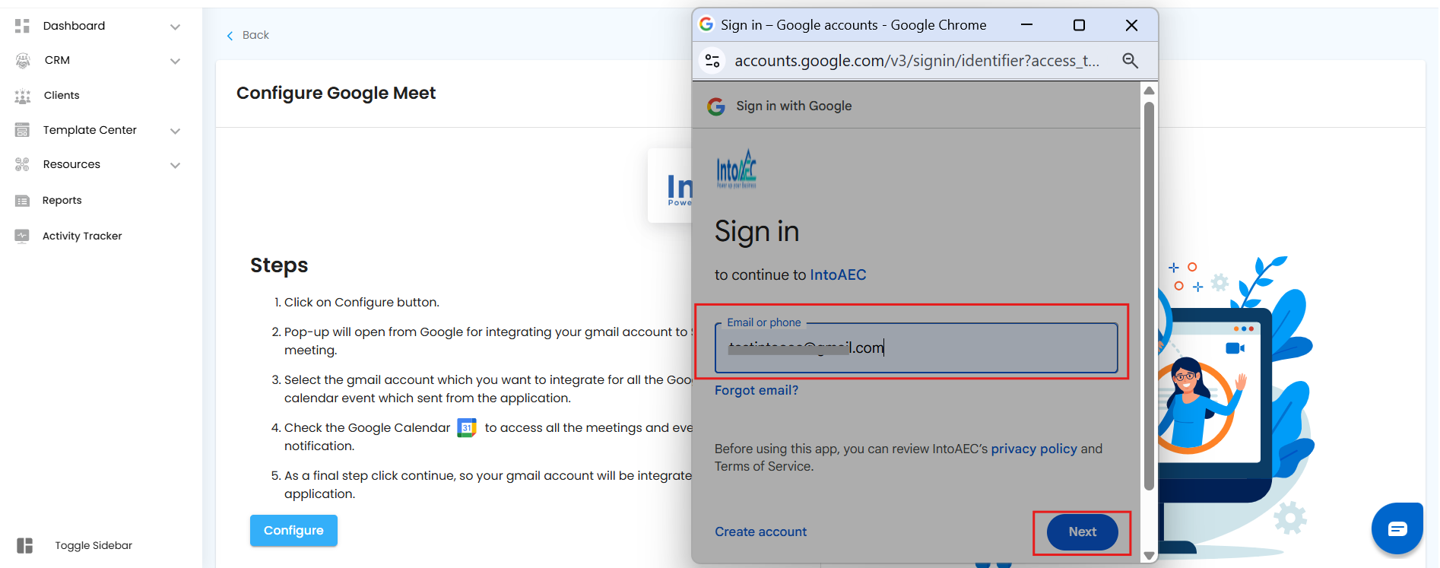Screen dimensions: 1440x568
Task: Click the Back link
Action: pyautogui.click(x=255, y=35)
